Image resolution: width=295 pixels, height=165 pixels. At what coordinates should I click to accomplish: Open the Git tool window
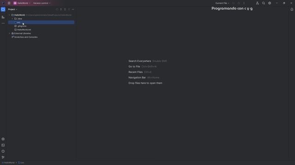click(3, 157)
